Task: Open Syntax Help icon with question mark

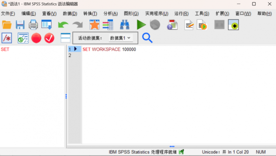Action: coord(172,25)
